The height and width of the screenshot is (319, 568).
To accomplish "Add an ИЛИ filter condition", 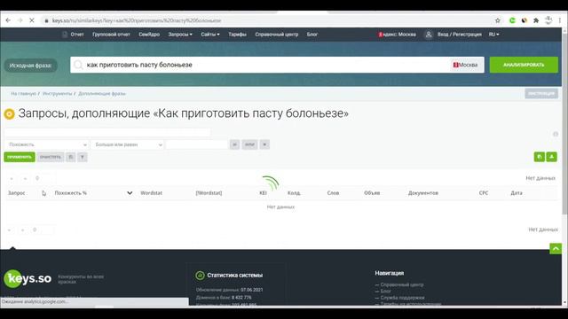I will pos(249,144).
